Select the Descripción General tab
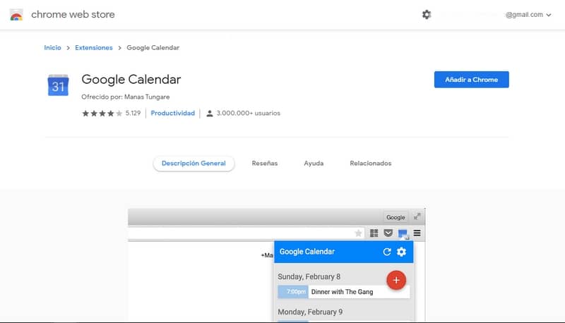 pos(194,164)
